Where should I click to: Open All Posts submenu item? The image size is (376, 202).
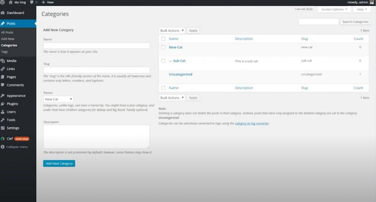7,32
